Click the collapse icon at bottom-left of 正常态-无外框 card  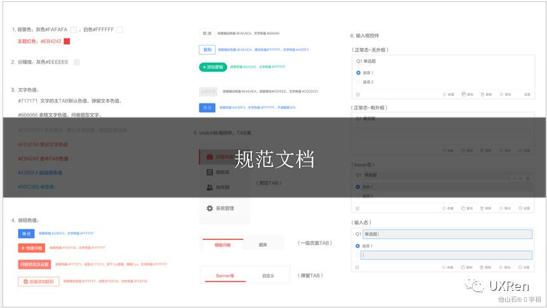pyautogui.click(x=358, y=95)
